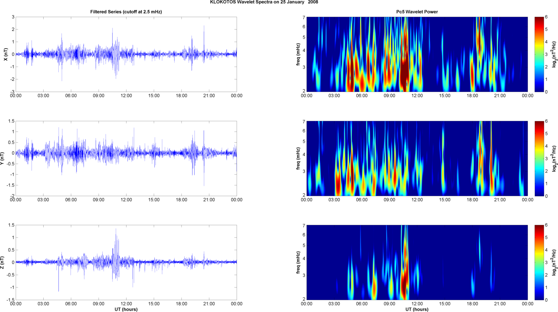
Task: Click the '12:00' tick under the X time series
Action: tap(126, 96)
